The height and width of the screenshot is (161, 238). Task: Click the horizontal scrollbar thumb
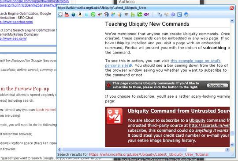click(x=124, y=149)
